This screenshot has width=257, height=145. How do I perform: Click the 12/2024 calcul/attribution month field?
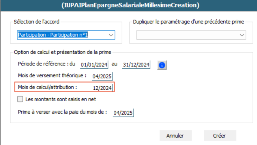(102, 88)
